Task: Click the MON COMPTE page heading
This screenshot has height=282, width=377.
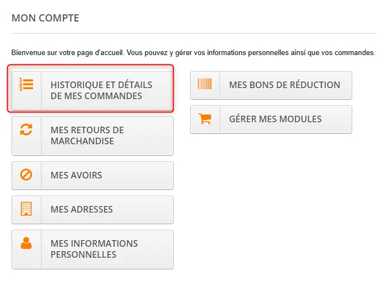Action: coord(45,18)
